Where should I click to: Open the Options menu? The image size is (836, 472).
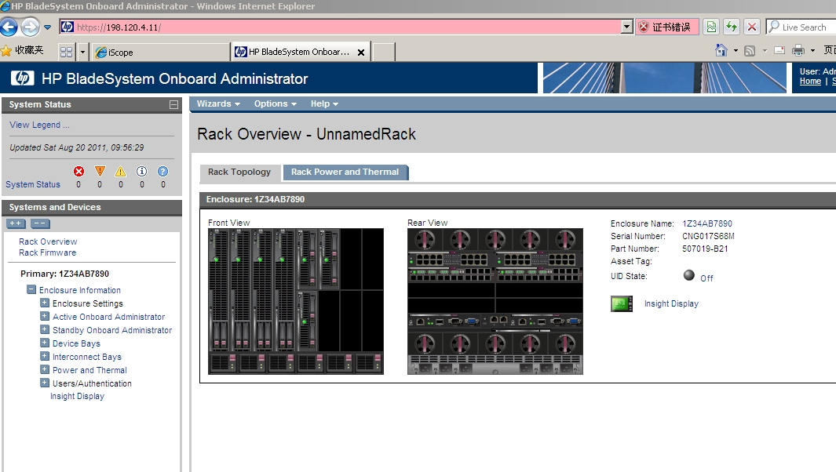pos(275,103)
